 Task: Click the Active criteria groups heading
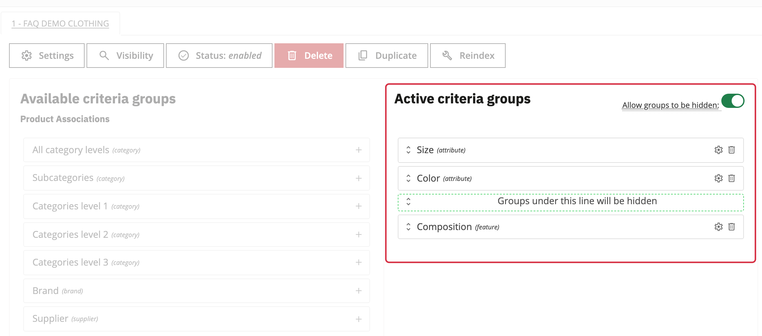(x=462, y=99)
